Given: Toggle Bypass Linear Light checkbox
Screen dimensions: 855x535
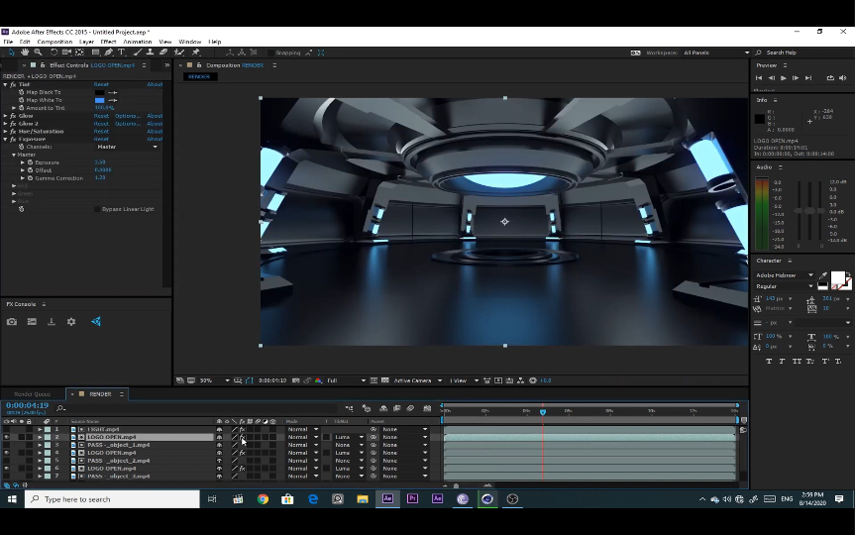Looking at the screenshot, I should click(97, 209).
